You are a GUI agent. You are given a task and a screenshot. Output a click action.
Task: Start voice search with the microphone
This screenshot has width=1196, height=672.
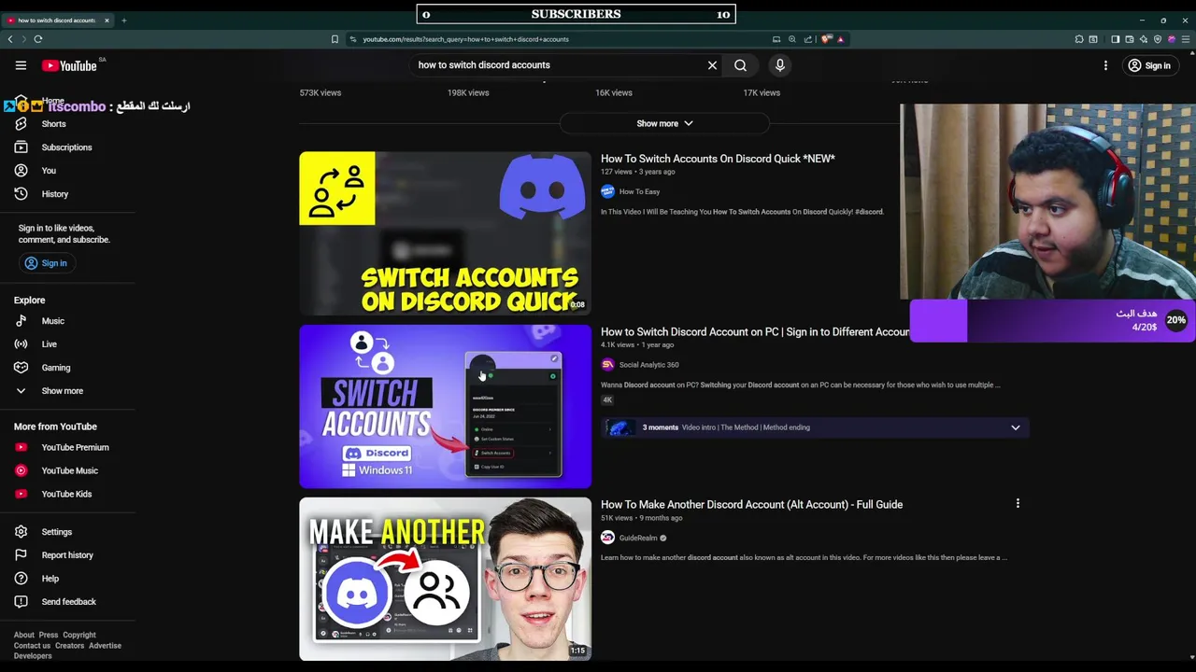[x=779, y=65]
